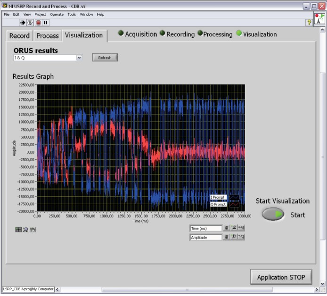Select the graph pan hand tool

(33, 230)
